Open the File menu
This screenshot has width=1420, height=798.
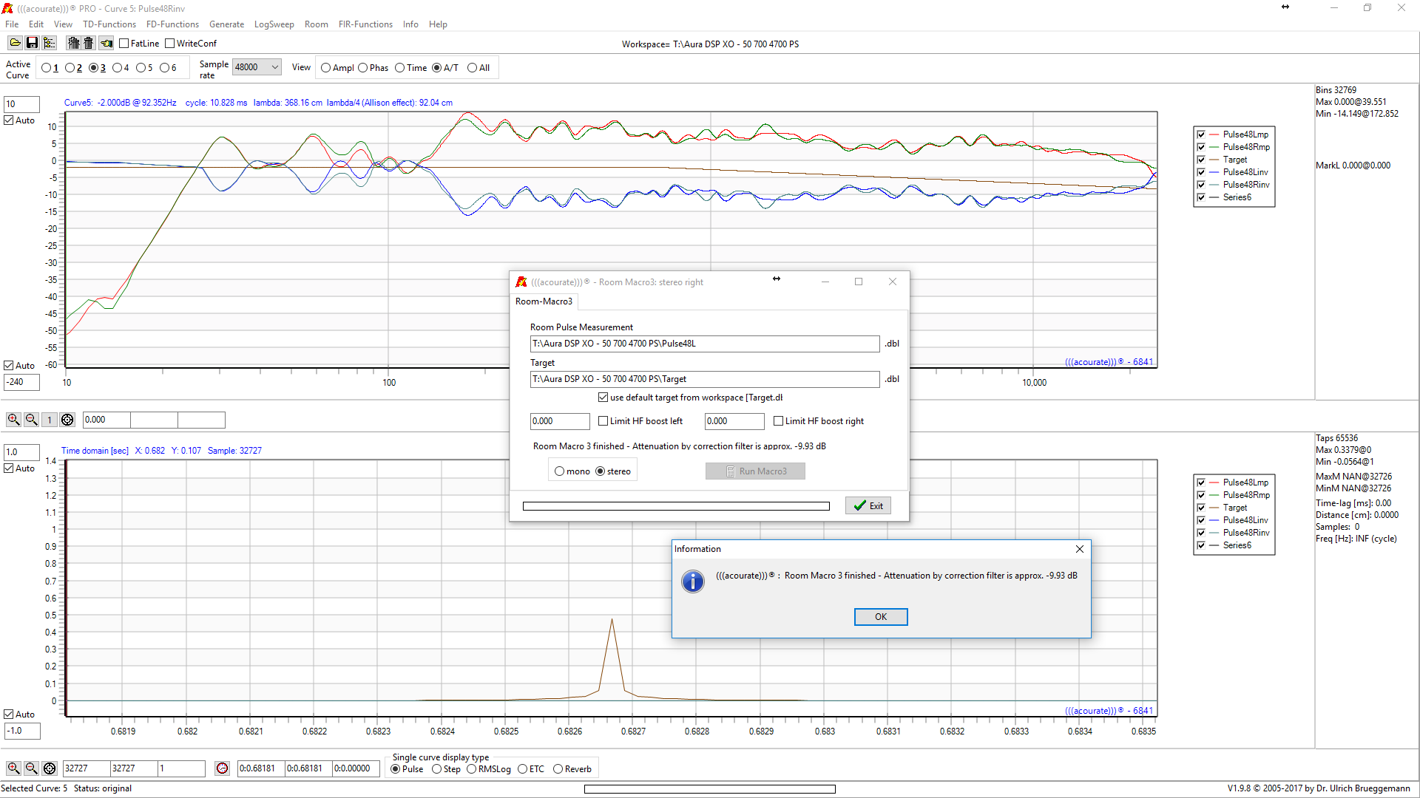coord(12,24)
